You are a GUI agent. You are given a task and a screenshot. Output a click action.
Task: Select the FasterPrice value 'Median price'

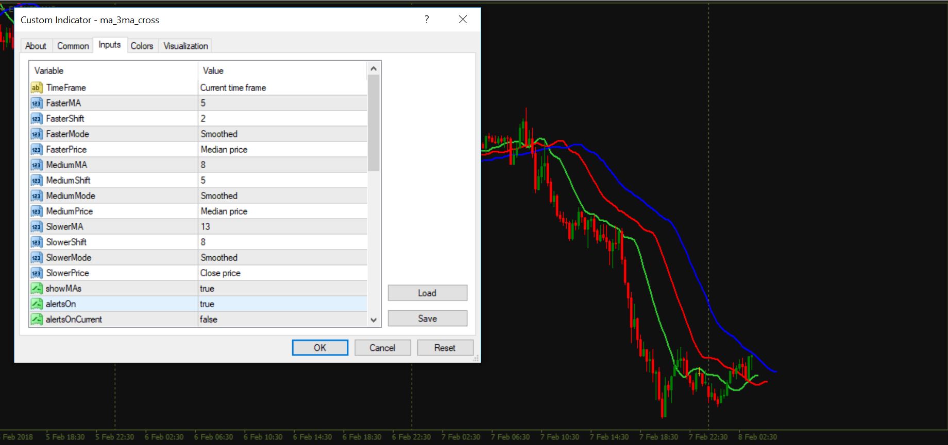tap(224, 149)
